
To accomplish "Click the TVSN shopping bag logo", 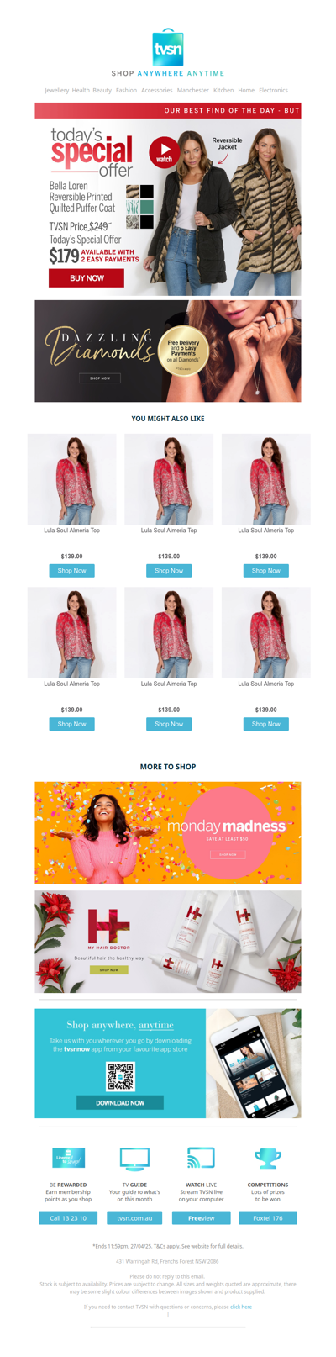I will coord(168,48).
